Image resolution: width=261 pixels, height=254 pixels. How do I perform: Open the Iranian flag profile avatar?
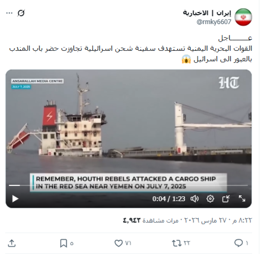[243, 17]
